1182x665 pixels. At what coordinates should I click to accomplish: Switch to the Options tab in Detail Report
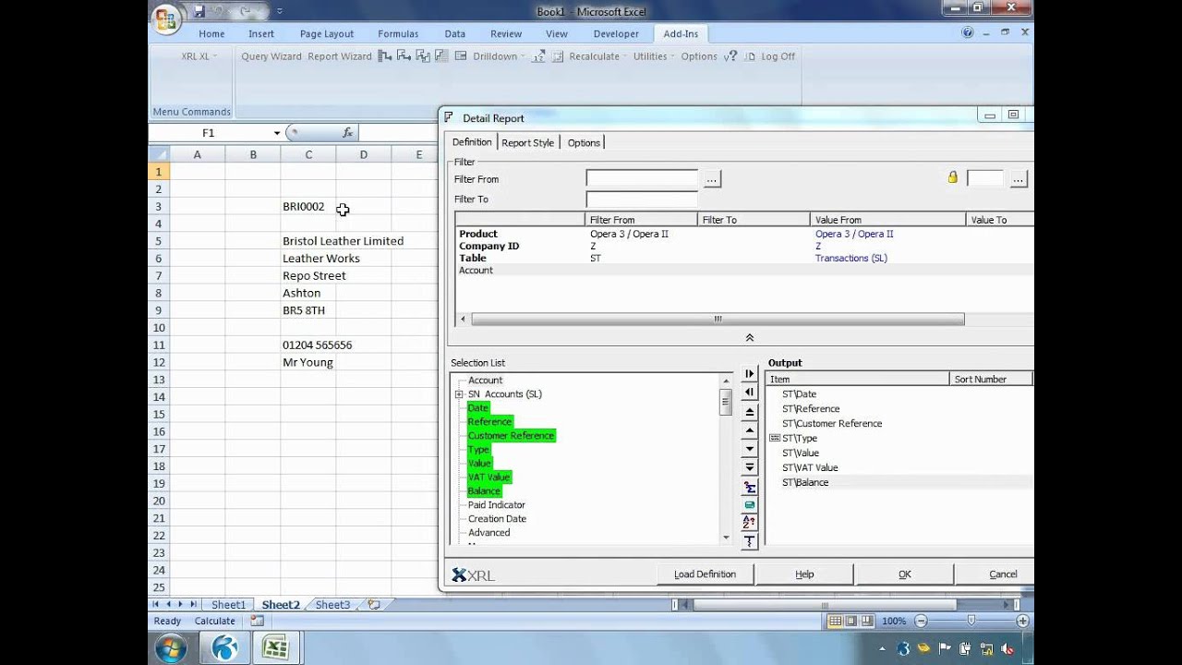point(584,142)
